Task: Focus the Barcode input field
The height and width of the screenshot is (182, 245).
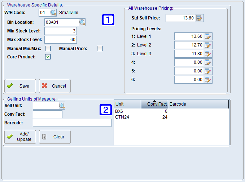Action: [x=72, y=123]
